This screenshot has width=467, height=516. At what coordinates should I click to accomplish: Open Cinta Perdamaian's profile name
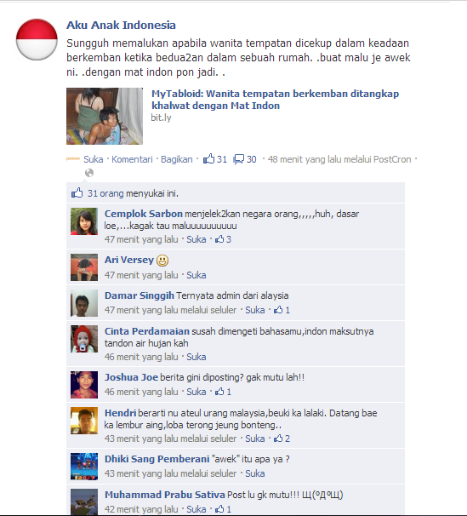pyautogui.click(x=147, y=331)
